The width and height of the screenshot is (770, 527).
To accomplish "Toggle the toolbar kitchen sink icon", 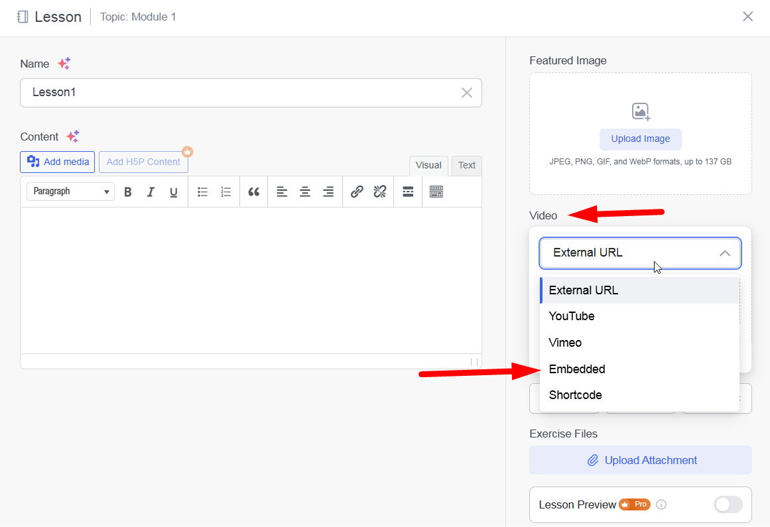I will click(x=436, y=192).
